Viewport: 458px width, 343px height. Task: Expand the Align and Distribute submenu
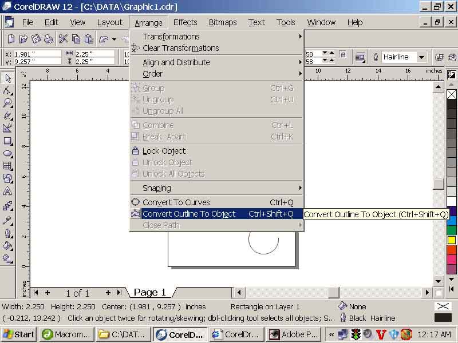pos(217,62)
